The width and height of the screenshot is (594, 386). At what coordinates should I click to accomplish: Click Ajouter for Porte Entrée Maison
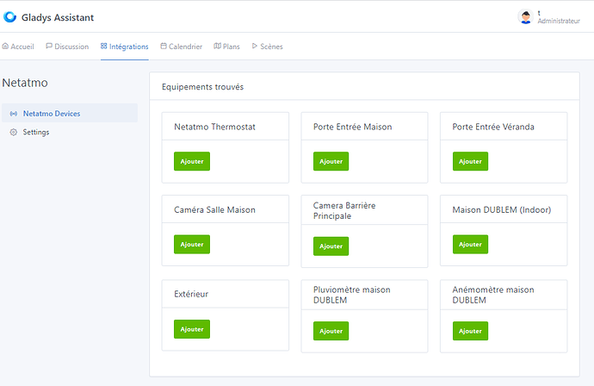[331, 161]
